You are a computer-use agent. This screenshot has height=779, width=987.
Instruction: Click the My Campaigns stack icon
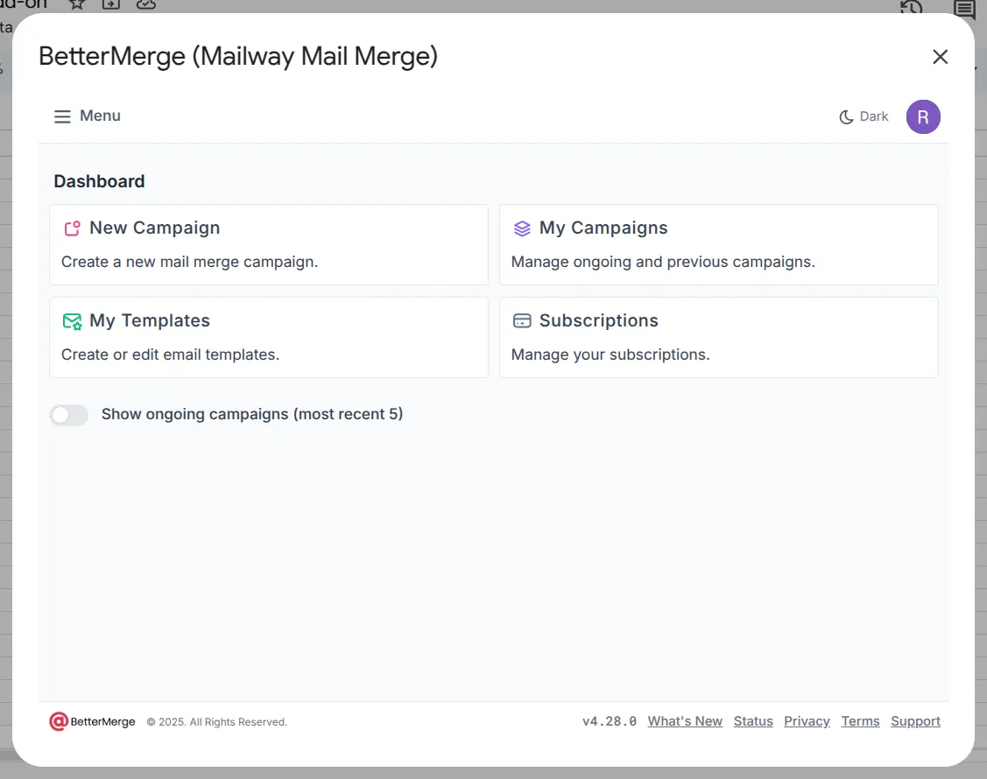(523, 228)
